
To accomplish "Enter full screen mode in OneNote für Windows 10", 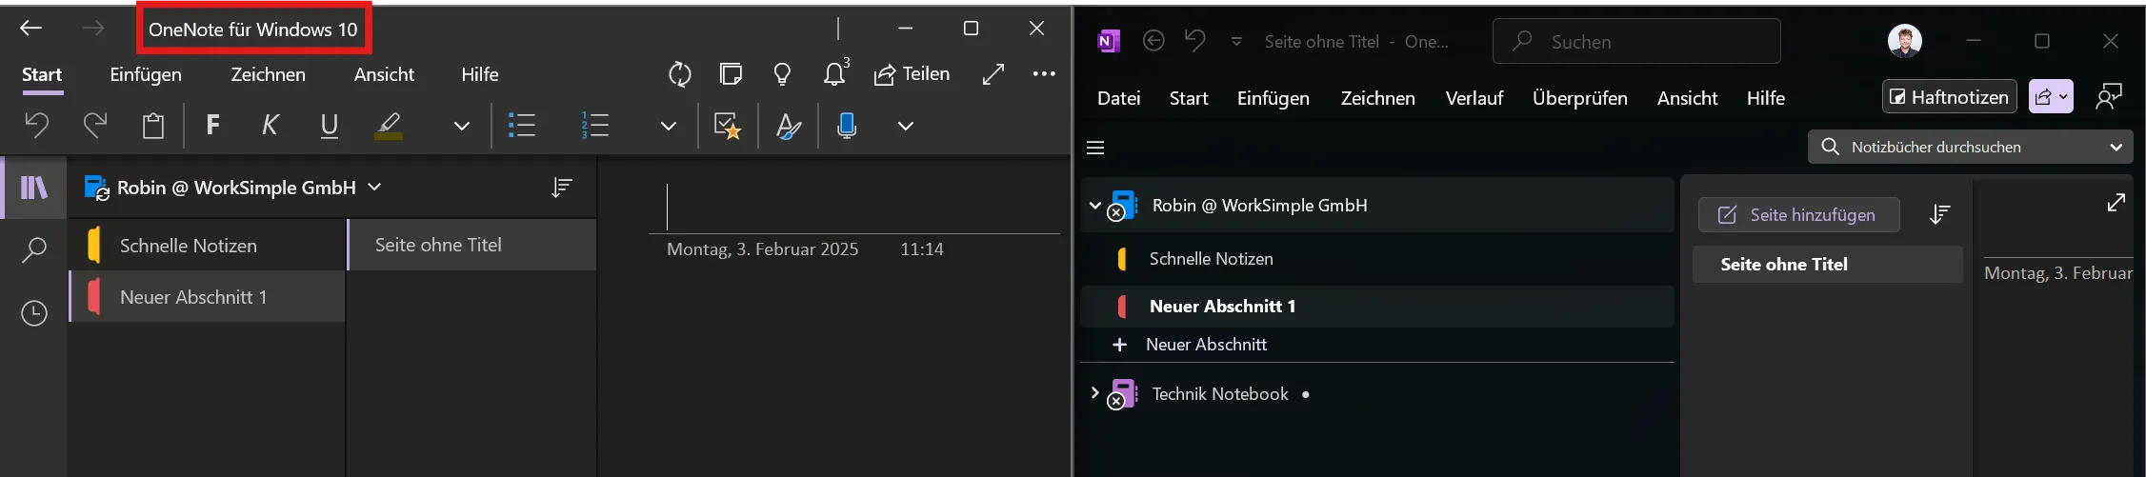I will [993, 74].
